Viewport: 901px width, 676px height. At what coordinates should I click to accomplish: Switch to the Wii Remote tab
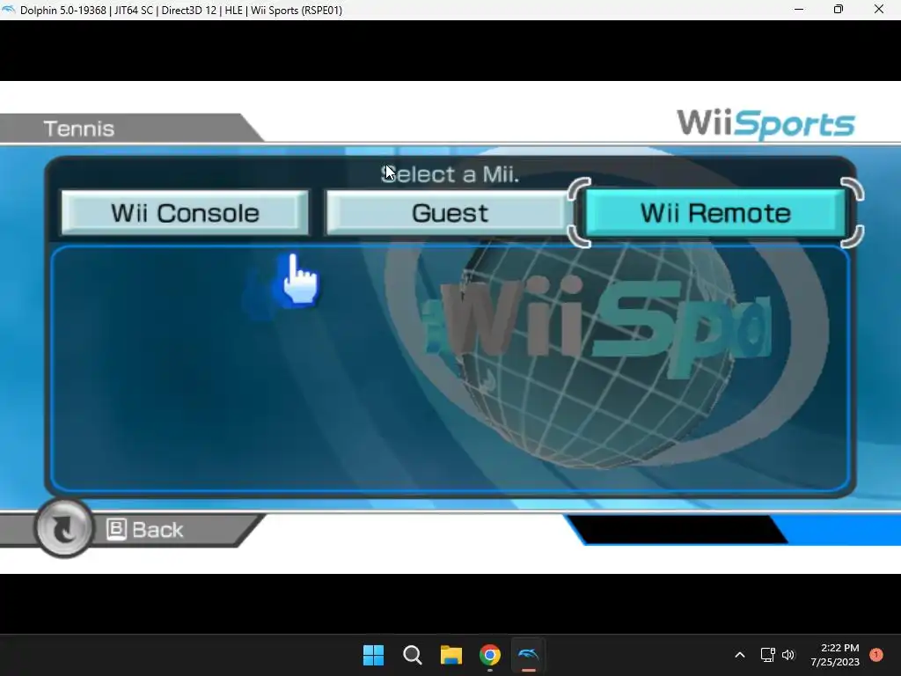tap(715, 213)
